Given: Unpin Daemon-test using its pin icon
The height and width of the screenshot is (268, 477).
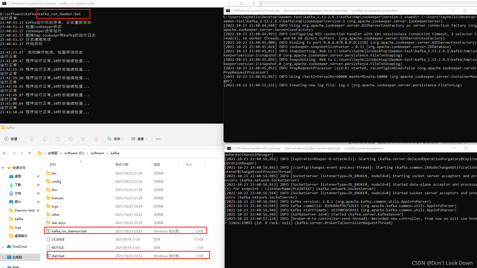Looking at the screenshot, I should point(38,210).
